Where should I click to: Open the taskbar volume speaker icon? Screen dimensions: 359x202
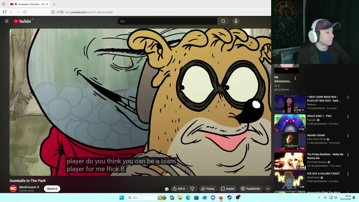click(x=335, y=198)
